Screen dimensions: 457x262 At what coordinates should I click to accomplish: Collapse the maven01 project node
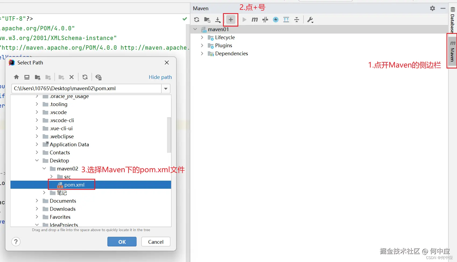[x=195, y=29]
